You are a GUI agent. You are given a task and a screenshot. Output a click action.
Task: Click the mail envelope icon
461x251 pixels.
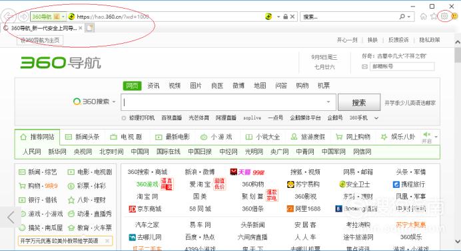(x=364, y=67)
